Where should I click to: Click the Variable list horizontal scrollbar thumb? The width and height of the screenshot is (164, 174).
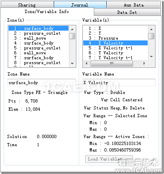pos(112,63)
